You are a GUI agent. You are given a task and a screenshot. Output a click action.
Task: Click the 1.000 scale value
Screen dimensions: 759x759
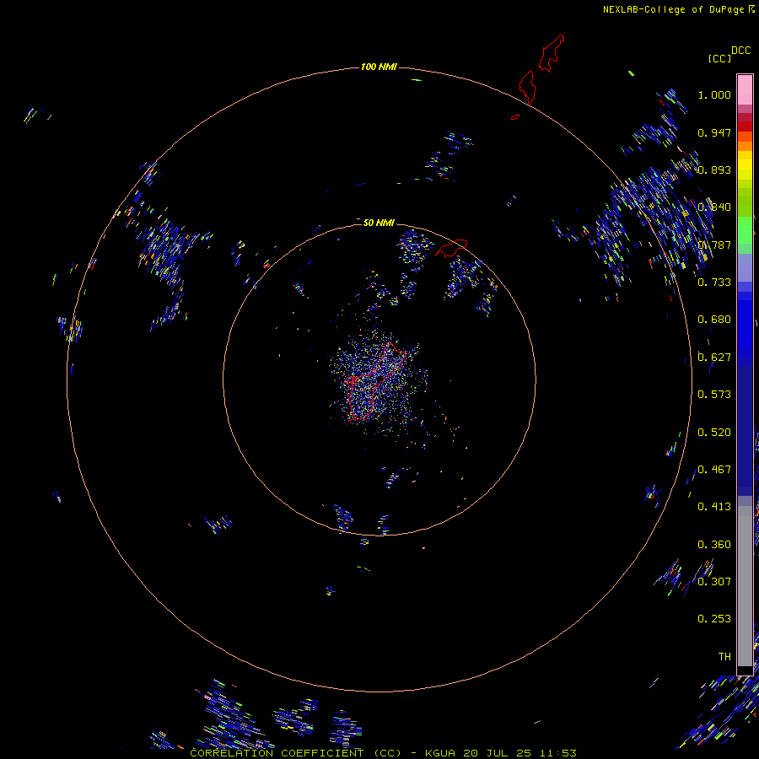714,94
